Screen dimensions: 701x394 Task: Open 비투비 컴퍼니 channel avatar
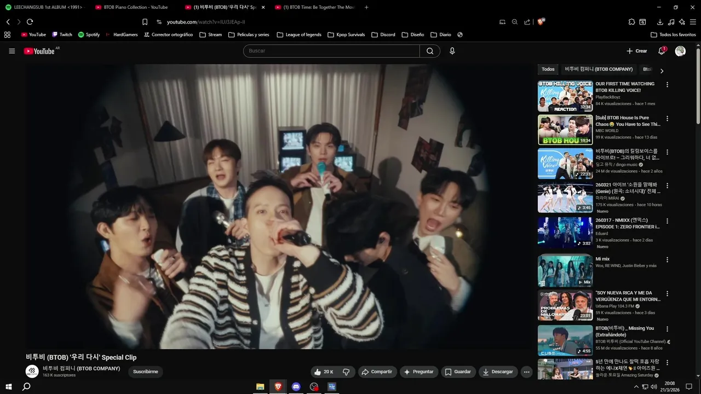(32, 371)
